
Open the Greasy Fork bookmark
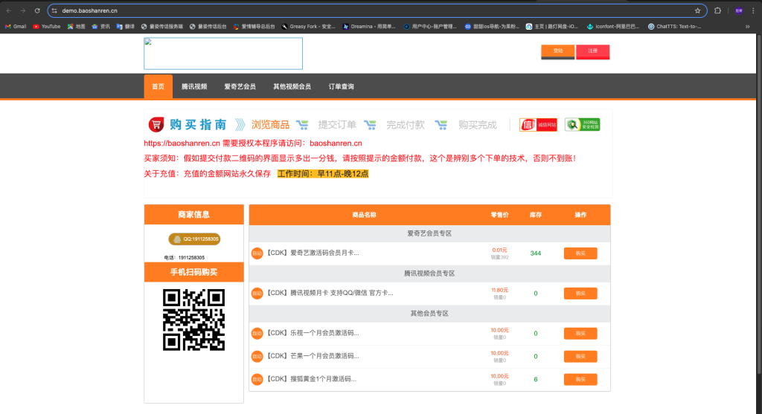(309, 27)
